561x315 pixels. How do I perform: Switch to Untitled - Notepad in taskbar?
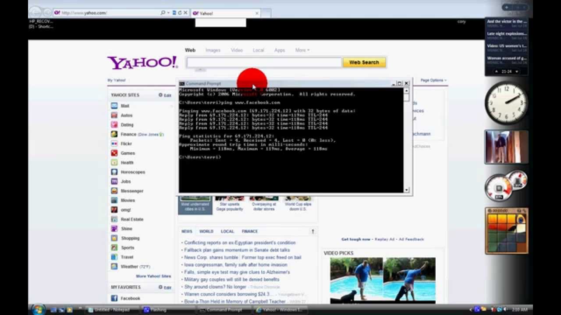[x=112, y=310]
